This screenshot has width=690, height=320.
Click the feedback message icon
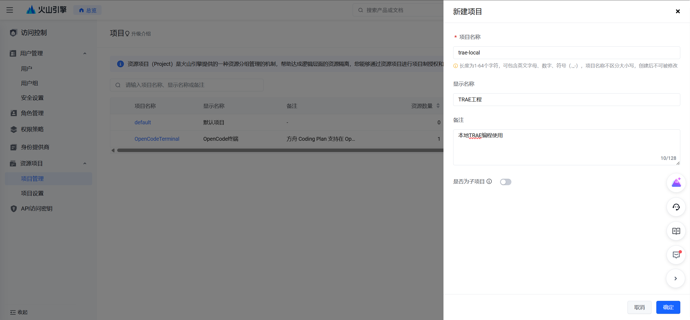[x=676, y=255]
